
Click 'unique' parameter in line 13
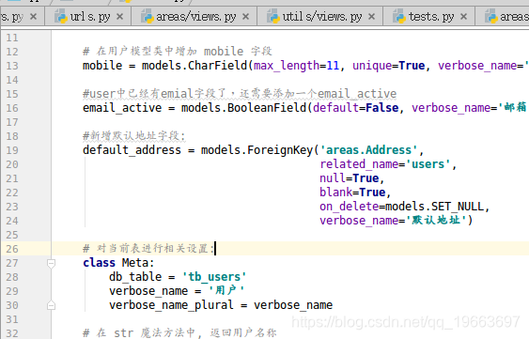pos(372,66)
